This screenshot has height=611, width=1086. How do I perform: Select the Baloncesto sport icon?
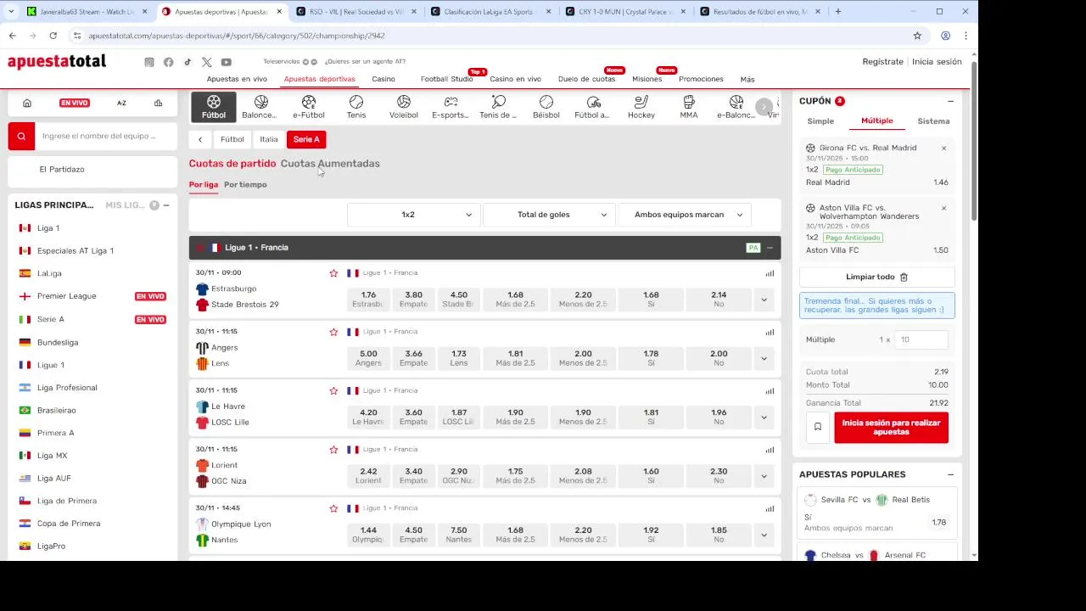coord(260,107)
